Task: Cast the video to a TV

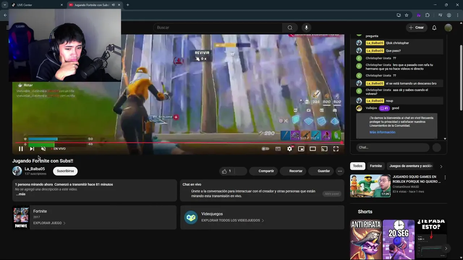Action: click(324, 149)
